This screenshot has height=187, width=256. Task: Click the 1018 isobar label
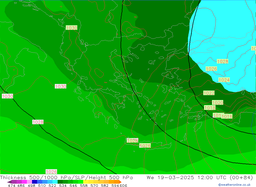tap(210, 108)
